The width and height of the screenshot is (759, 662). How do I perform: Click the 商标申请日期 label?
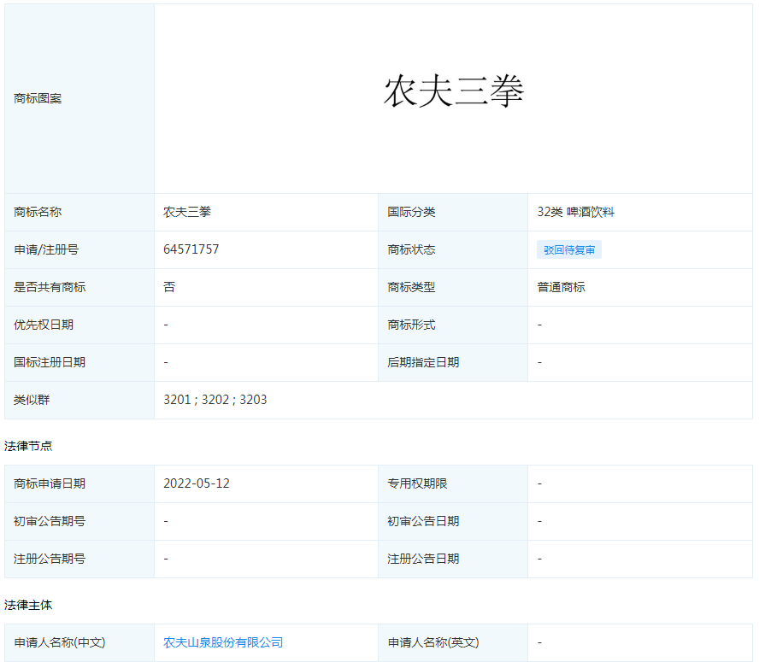click(x=50, y=483)
